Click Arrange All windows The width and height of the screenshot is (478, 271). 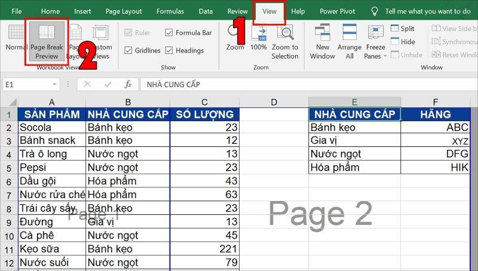[x=350, y=42]
